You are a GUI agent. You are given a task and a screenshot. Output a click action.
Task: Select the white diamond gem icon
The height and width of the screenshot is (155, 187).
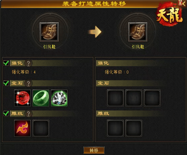pos(59,98)
